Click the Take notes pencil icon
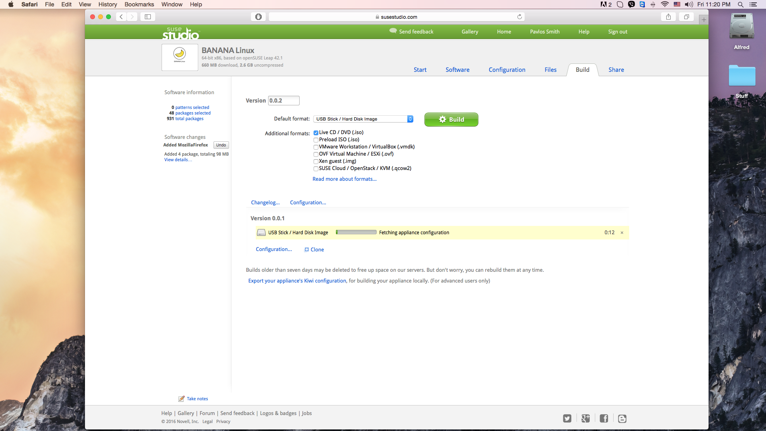The height and width of the screenshot is (431, 766). click(182, 398)
